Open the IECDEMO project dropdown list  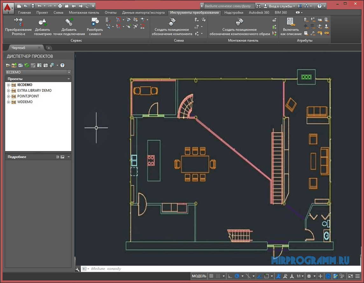pos(69,72)
